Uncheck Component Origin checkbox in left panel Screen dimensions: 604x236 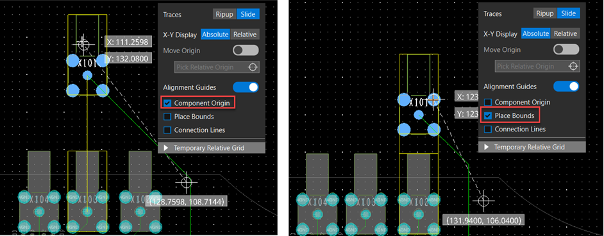(x=167, y=103)
